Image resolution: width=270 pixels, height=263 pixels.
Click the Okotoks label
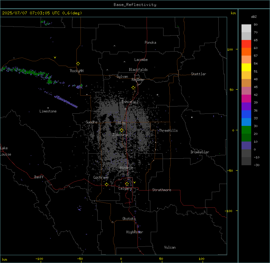[129, 219]
